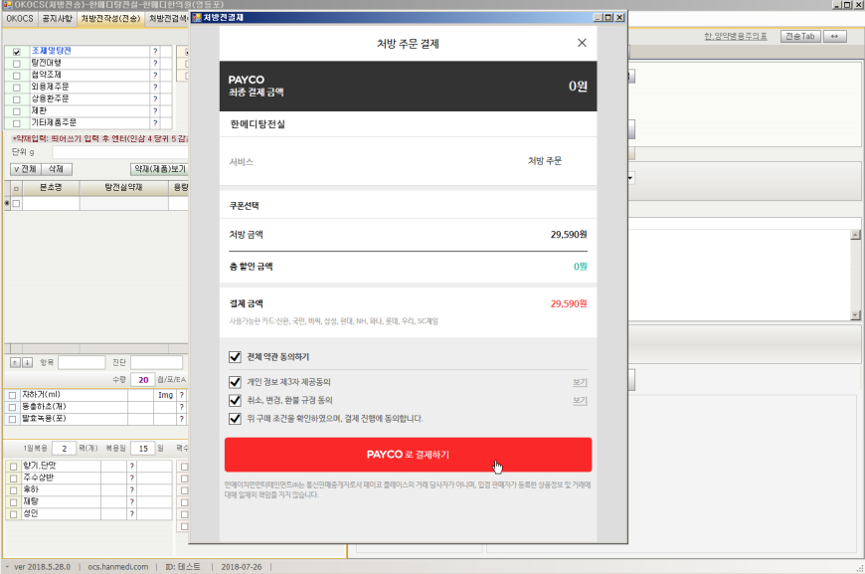This screenshot has height=574, width=865.
Task: Click the 진단 input field
Action: pos(157,363)
